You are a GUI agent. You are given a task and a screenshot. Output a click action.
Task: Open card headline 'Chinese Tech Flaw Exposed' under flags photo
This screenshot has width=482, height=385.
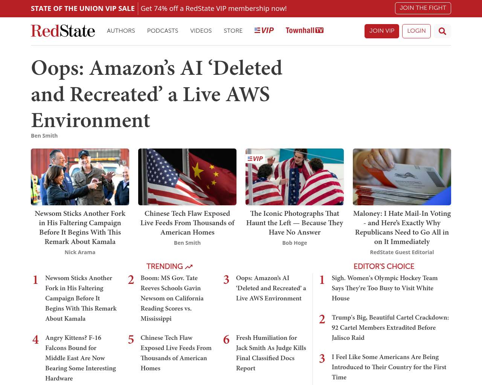tap(187, 223)
